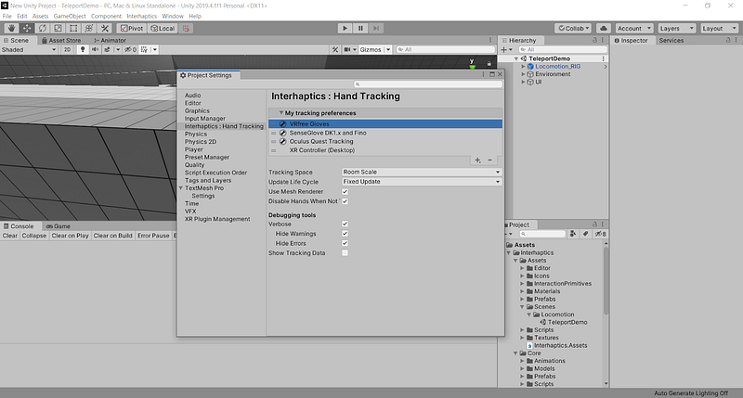Select Environment object in Hierarchy
Viewport: 743px width, 398px height.
(x=553, y=74)
